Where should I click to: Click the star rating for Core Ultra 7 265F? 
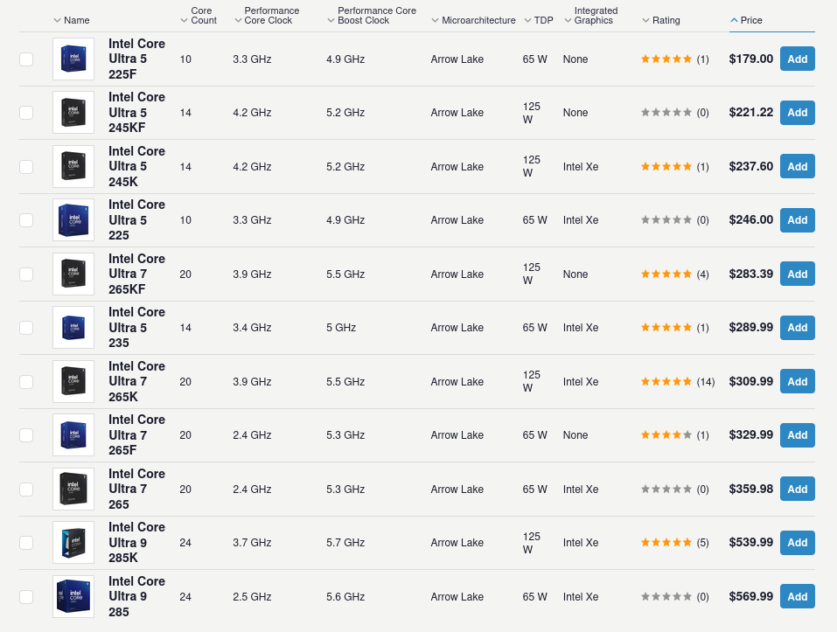coord(666,435)
